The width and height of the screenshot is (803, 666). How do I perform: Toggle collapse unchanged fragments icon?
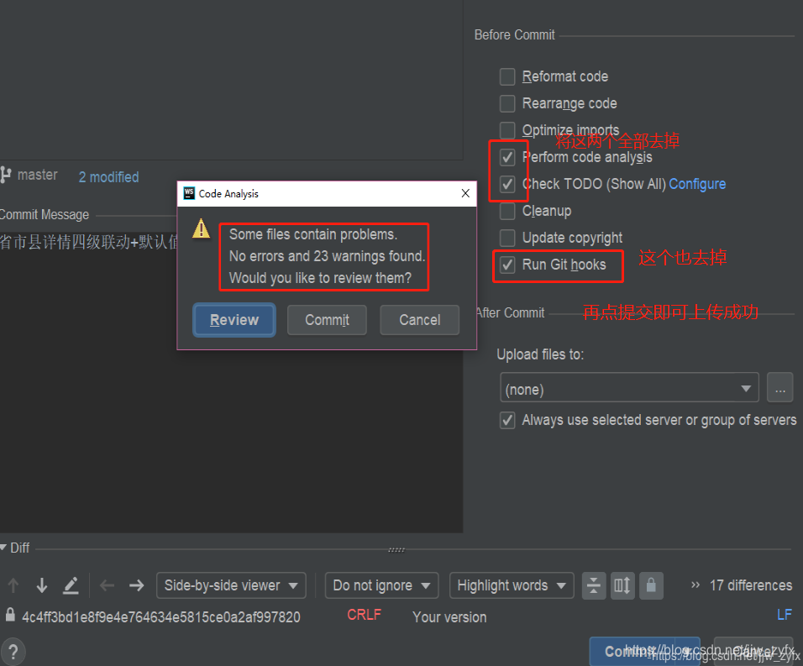[594, 585]
